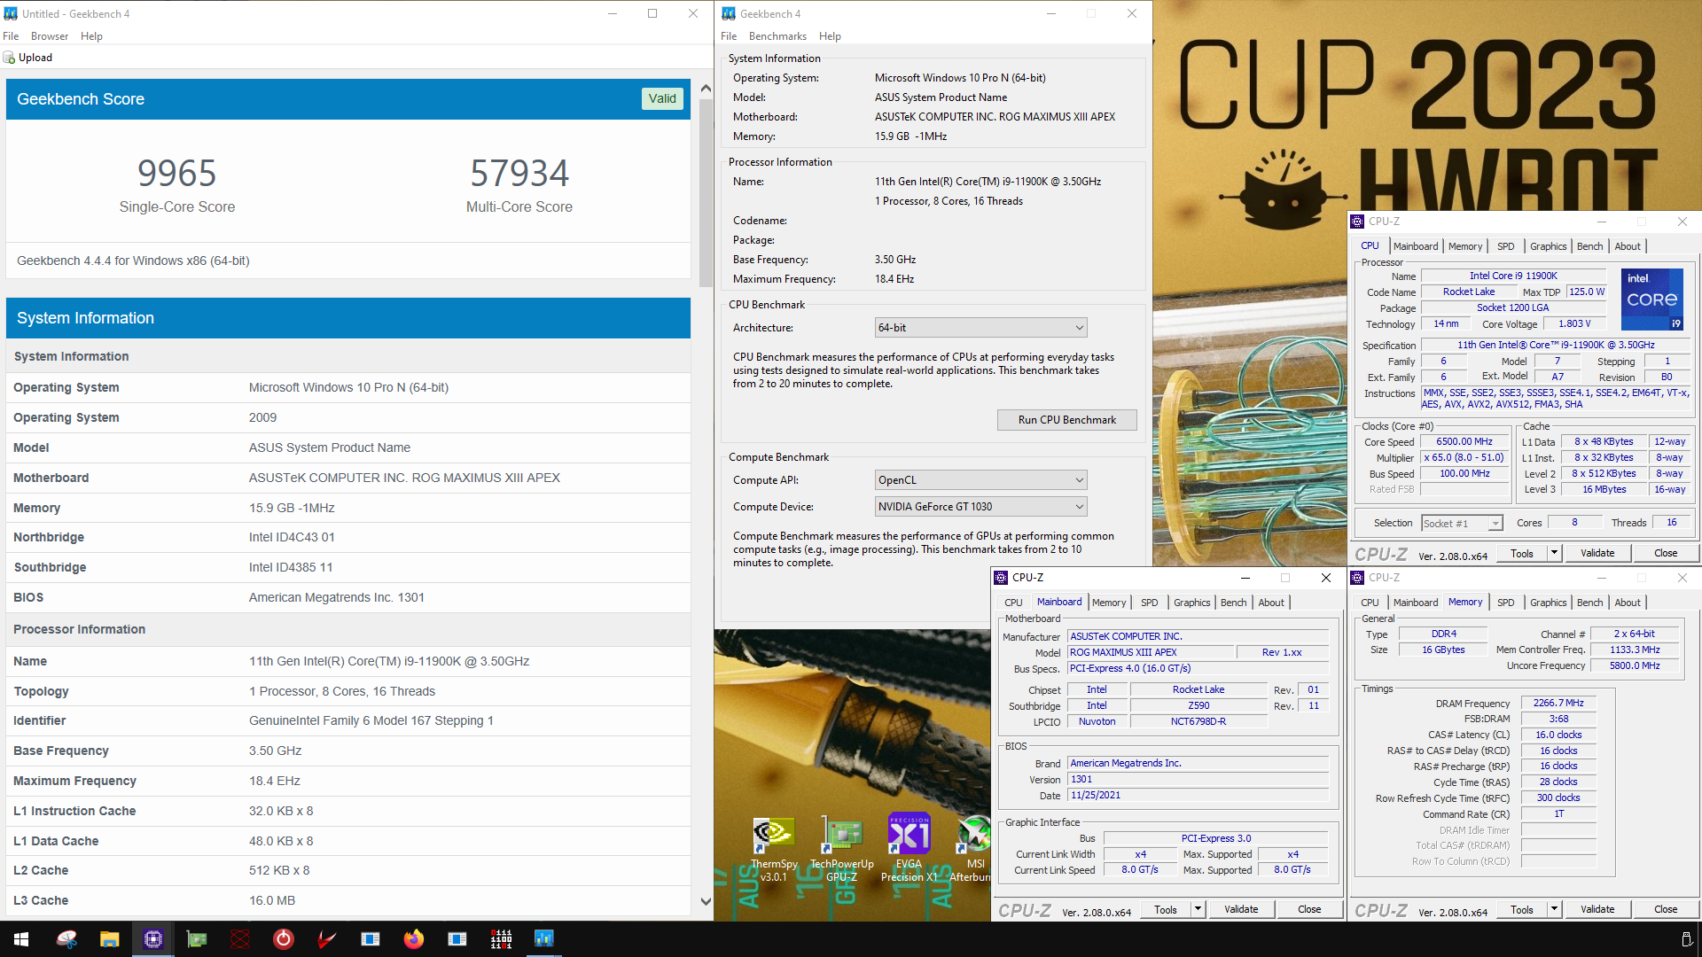Image resolution: width=1702 pixels, height=957 pixels.
Task: Expand Tools arrow in CPU-Z CPU window
Action: [1554, 553]
